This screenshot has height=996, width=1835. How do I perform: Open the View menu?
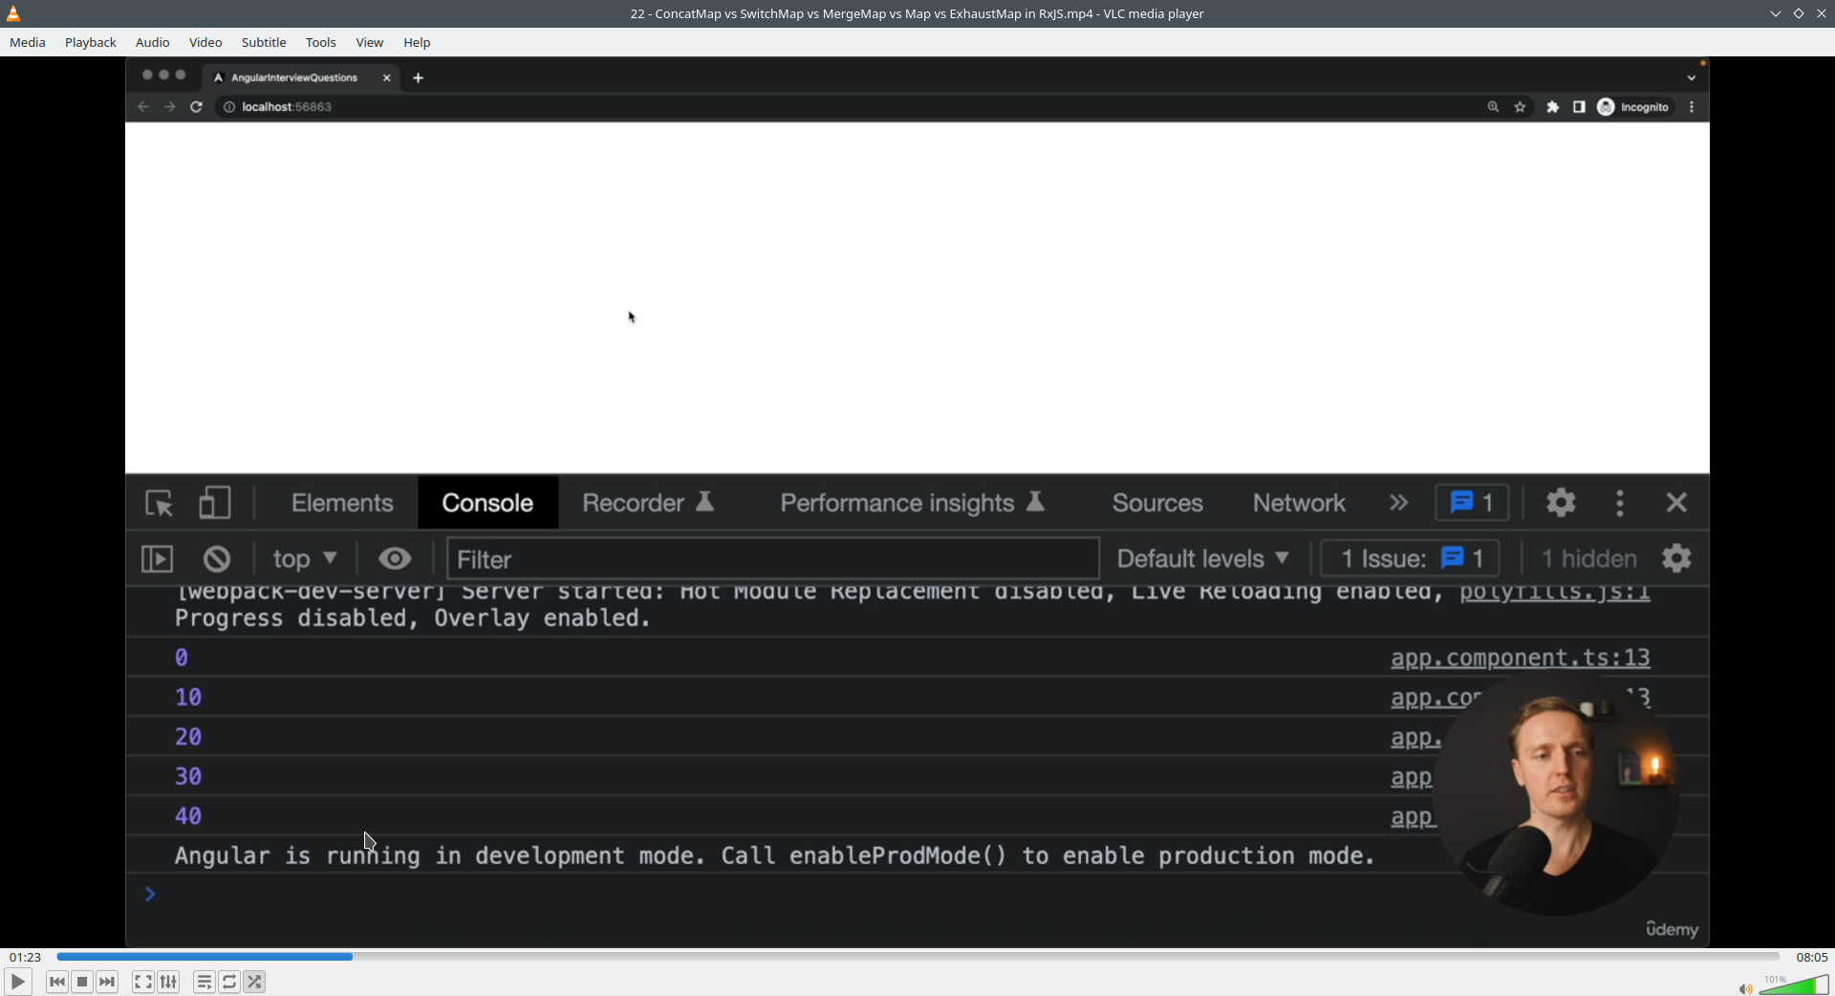click(370, 42)
